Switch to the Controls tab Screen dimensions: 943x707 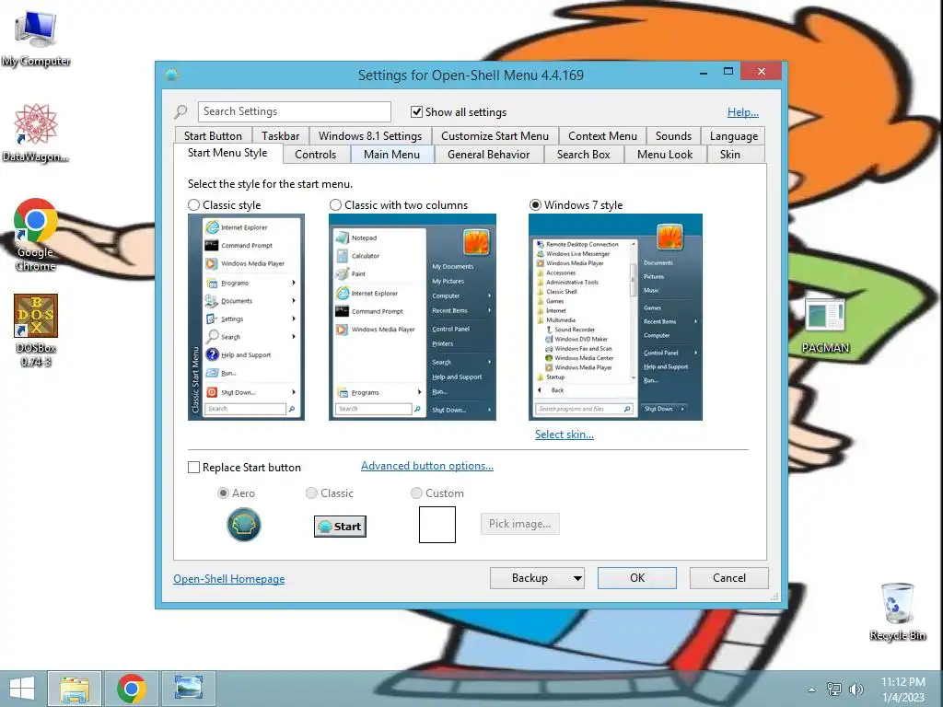315,155
